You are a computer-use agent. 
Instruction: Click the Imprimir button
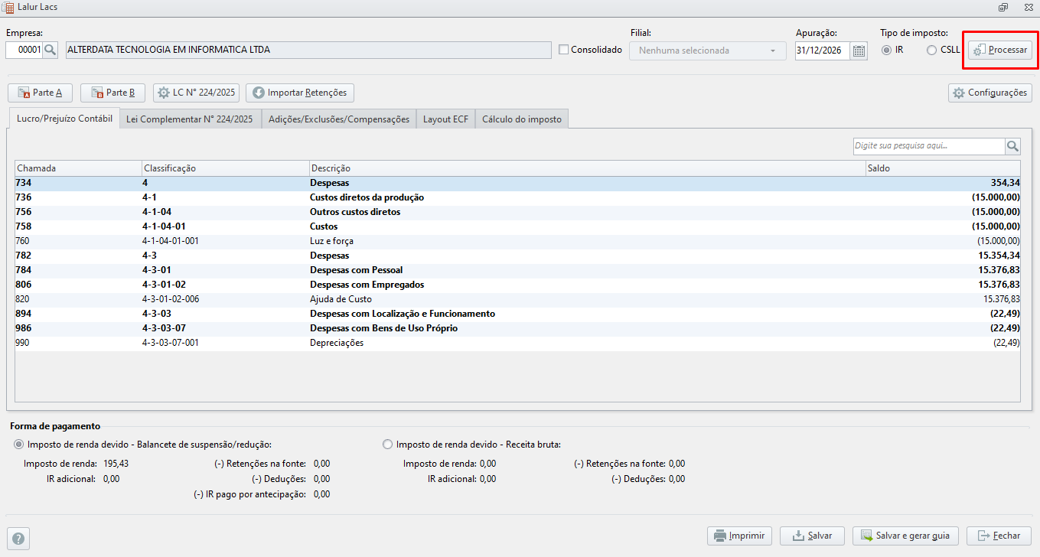coord(739,536)
